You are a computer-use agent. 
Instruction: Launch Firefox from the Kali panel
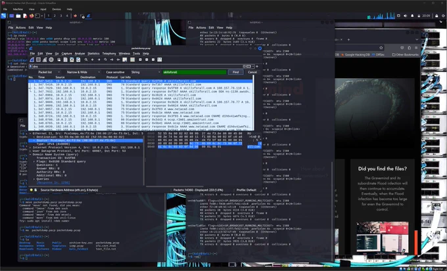coord(32,16)
